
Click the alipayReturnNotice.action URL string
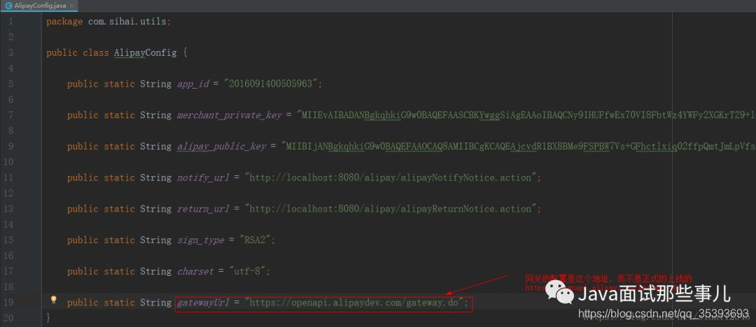(x=391, y=209)
